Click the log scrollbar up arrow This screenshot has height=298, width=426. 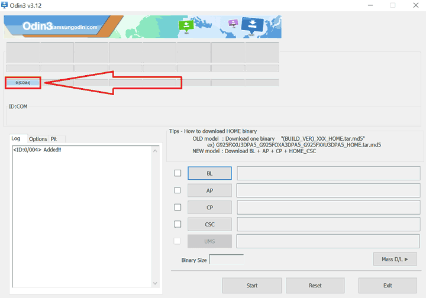point(156,151)
